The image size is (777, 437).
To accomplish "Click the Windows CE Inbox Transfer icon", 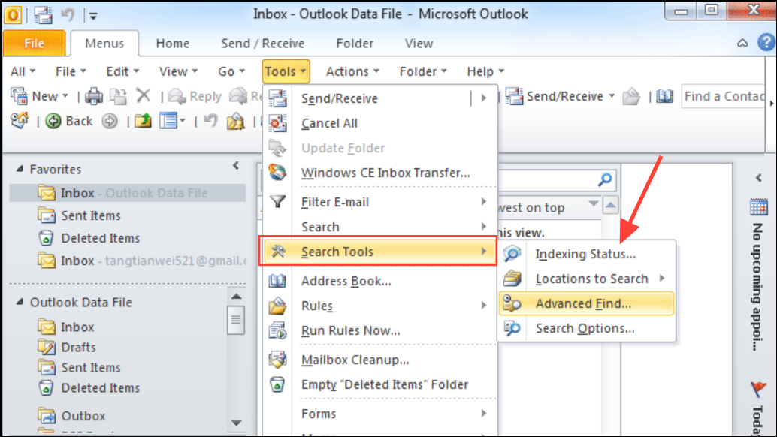I will (x=278, y=173).
